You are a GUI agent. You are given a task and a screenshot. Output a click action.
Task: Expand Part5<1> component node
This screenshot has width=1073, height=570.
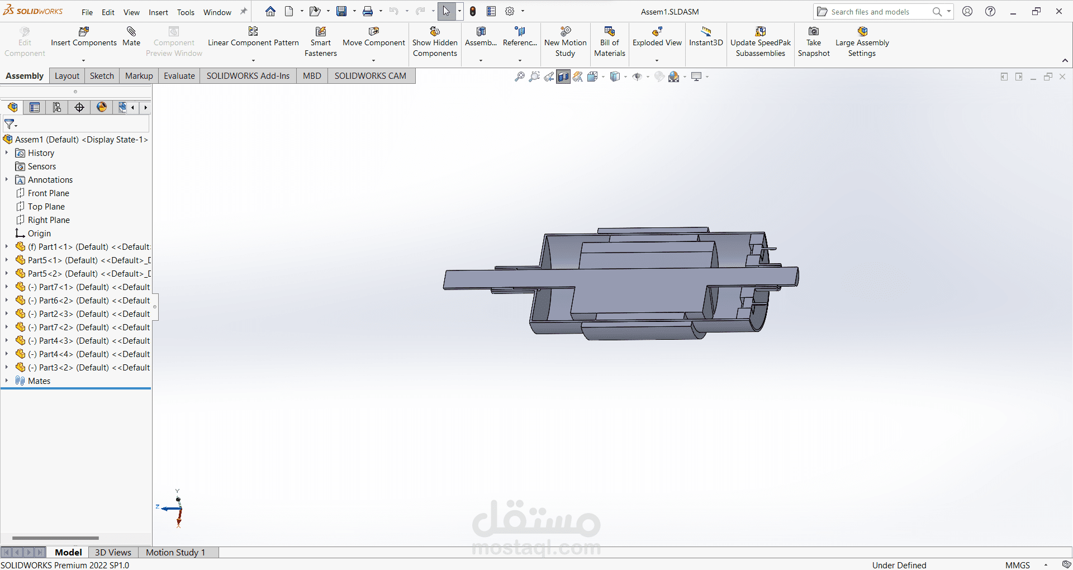click(x=7, y=260)
